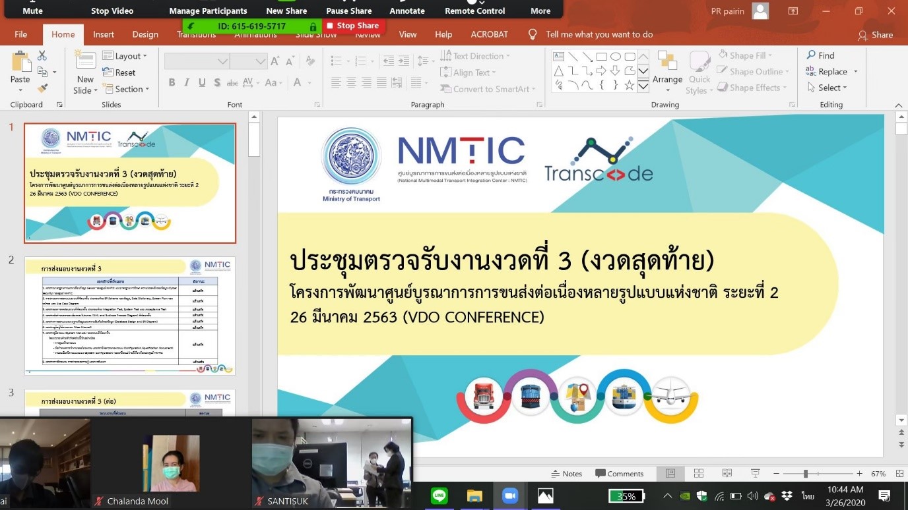
Task: Click the zoom in plus button
Action: [859, 474]
